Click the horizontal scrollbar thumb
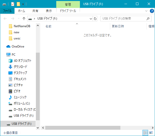This screenshot has width=155, height=136. [x=83, y=128]
